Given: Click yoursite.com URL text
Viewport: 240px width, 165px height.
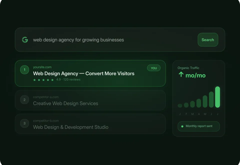Looking at the screenshot, I should (42, 67).
